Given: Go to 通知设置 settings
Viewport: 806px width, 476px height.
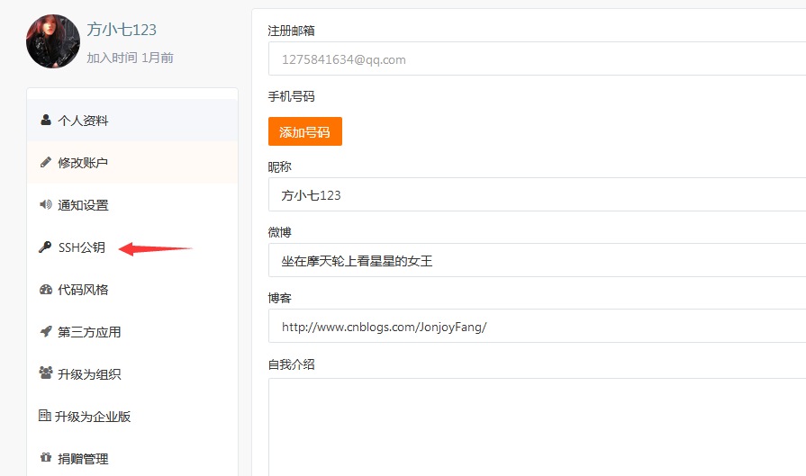Looking at the screenshot, I should 132,205.
